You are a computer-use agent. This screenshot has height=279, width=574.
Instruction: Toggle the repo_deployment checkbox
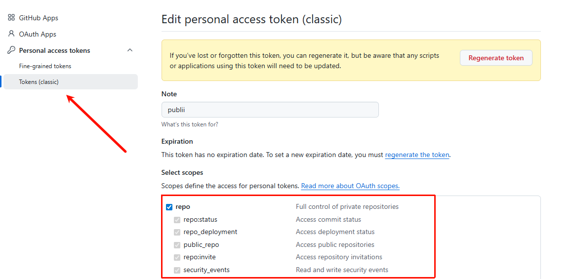pos(177,232)
